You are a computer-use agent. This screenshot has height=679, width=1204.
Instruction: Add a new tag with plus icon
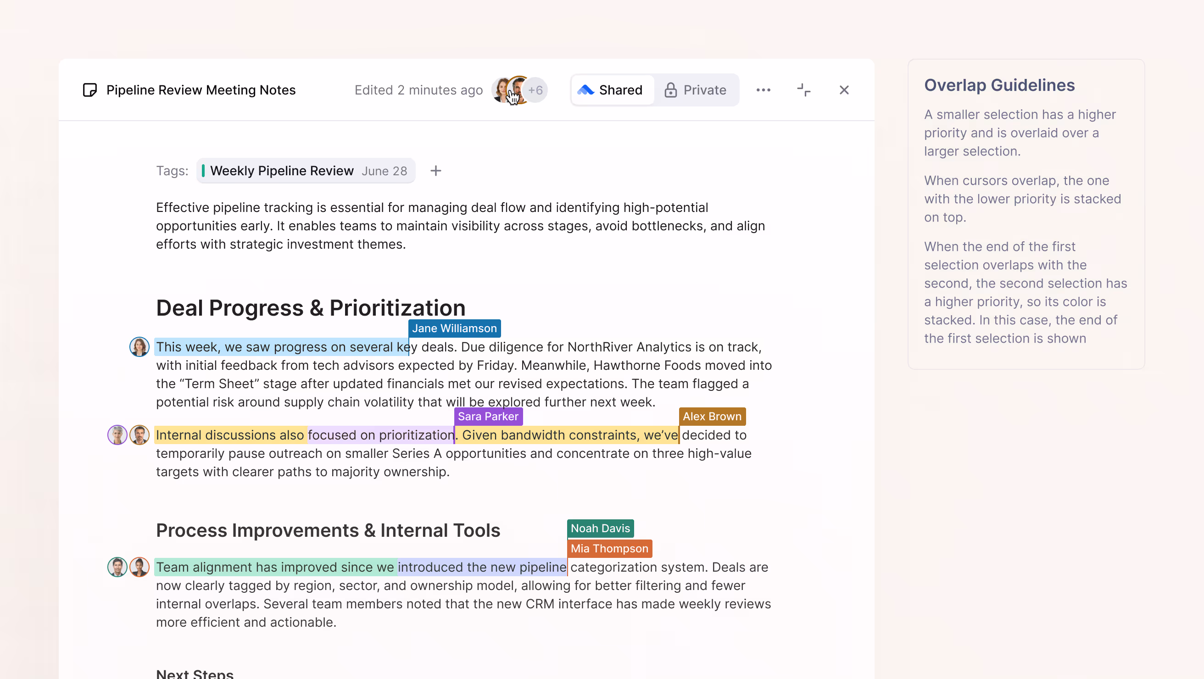click(435, 171)
